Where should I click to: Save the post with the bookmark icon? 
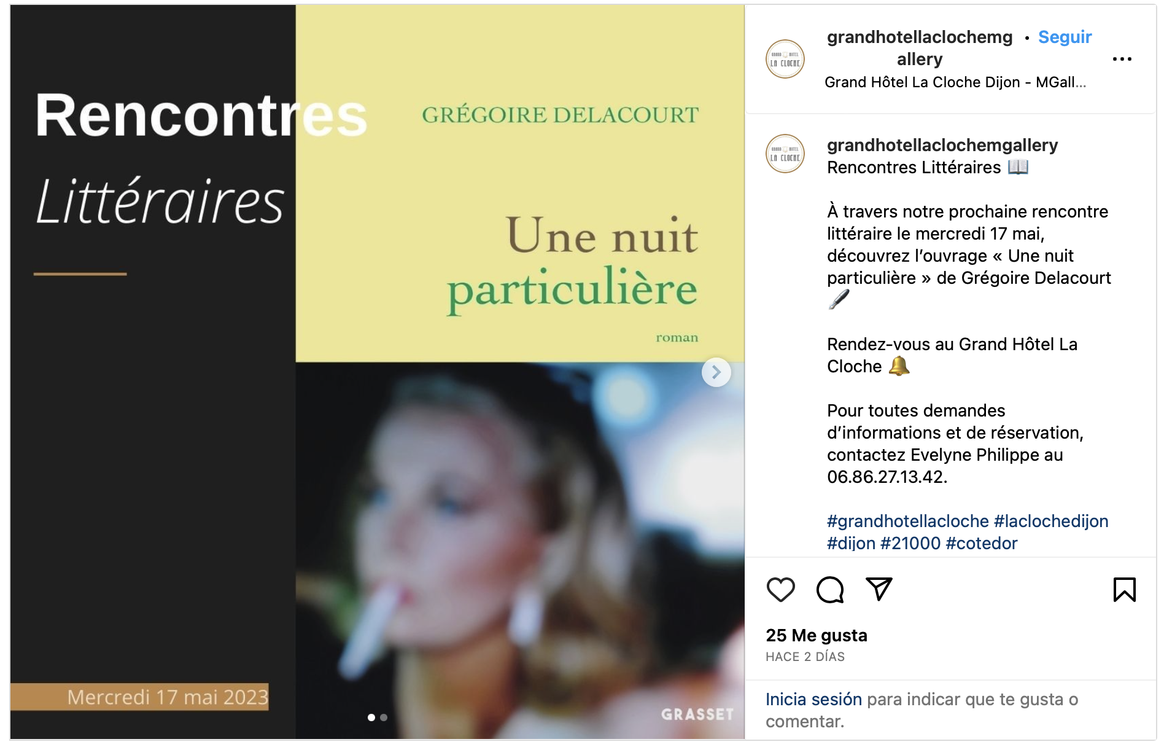pyautogui.click(x=1124, y=590)
